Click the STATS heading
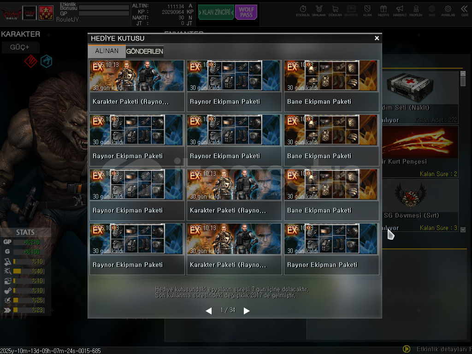 point(25,232)
